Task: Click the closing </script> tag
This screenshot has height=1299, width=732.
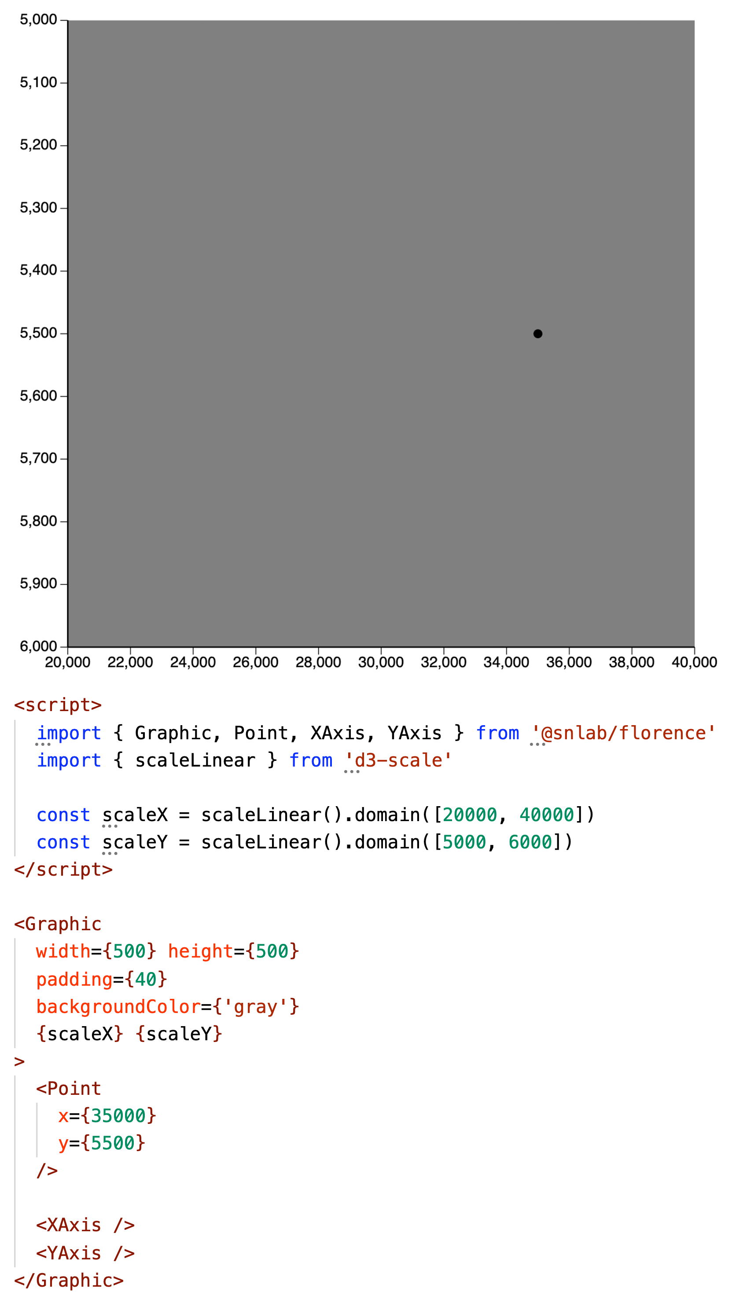Action: [x=63, y=870]
